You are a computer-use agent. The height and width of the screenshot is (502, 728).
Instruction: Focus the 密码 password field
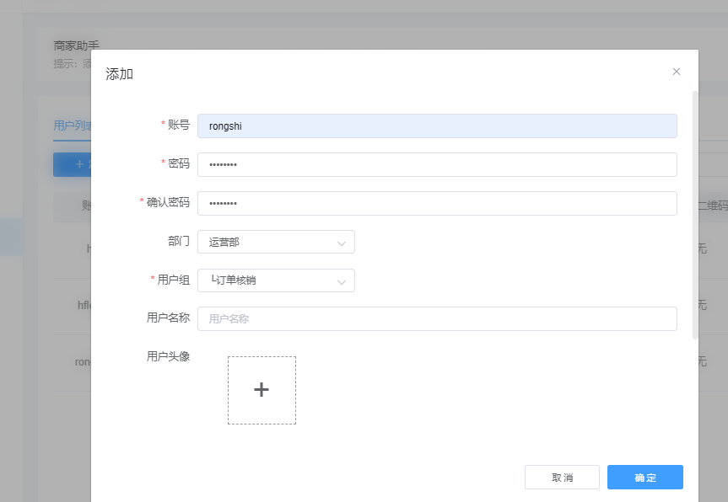pyautogui.click(x=437, y=164)
